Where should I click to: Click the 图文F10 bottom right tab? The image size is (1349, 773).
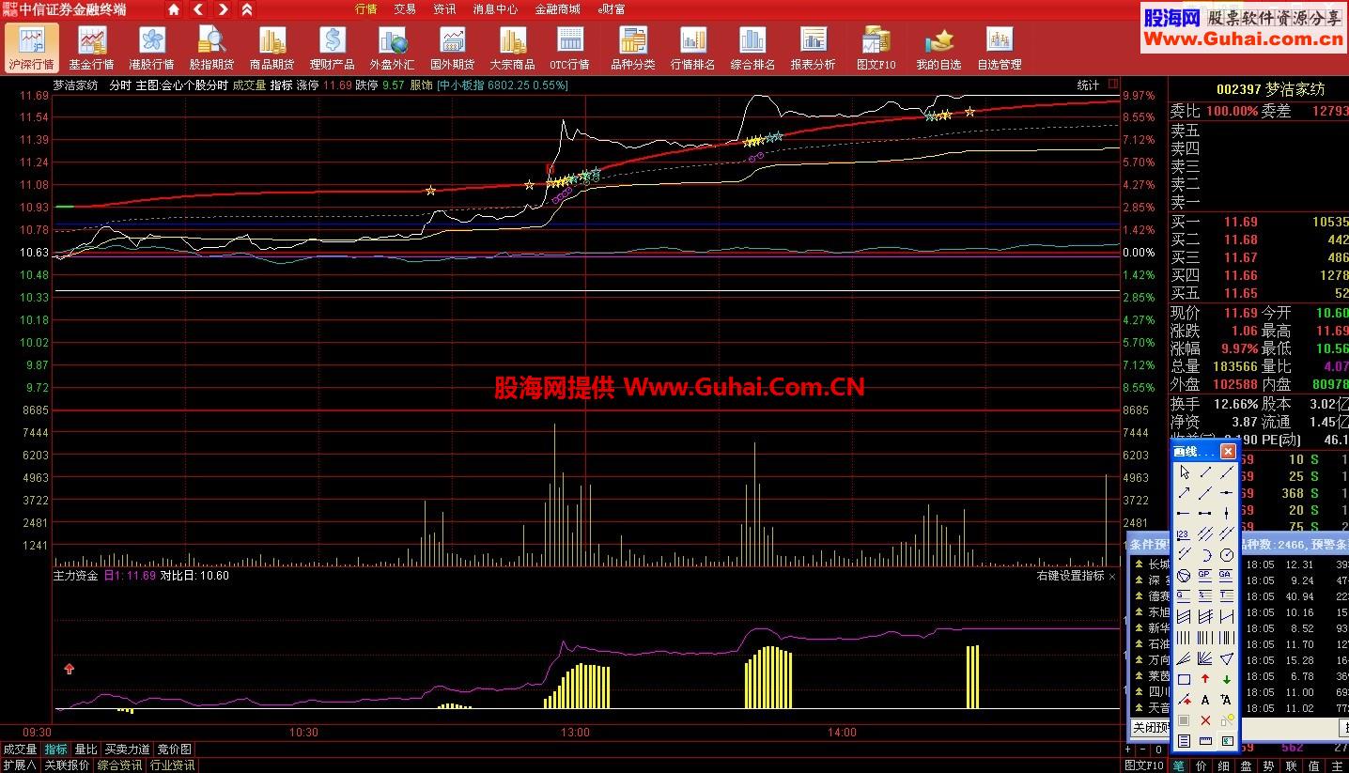pyautogui.click(x=1144, y=765)
